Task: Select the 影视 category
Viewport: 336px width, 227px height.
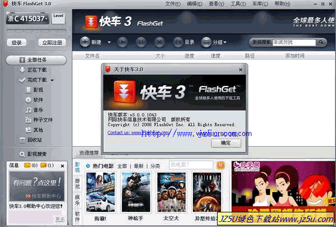Action: (34, 90)
